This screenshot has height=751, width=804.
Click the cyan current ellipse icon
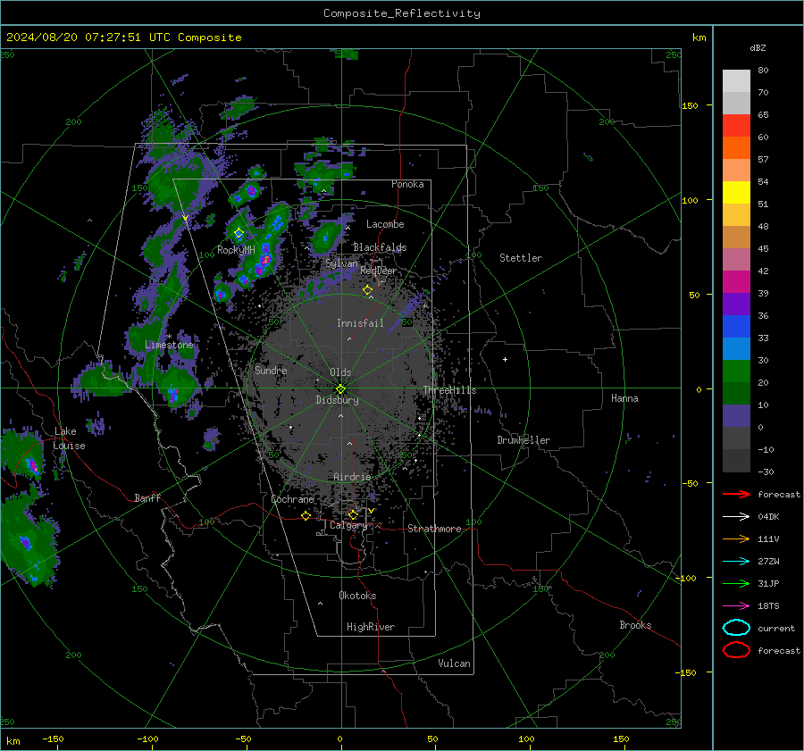(736, 628)
